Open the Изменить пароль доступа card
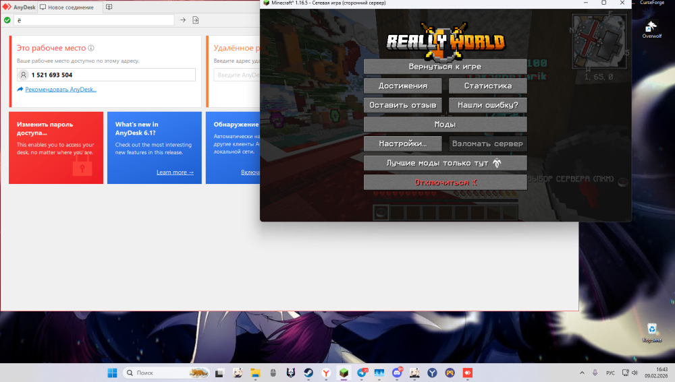Screen dimensions: 675x382 (x=56, y=148)
